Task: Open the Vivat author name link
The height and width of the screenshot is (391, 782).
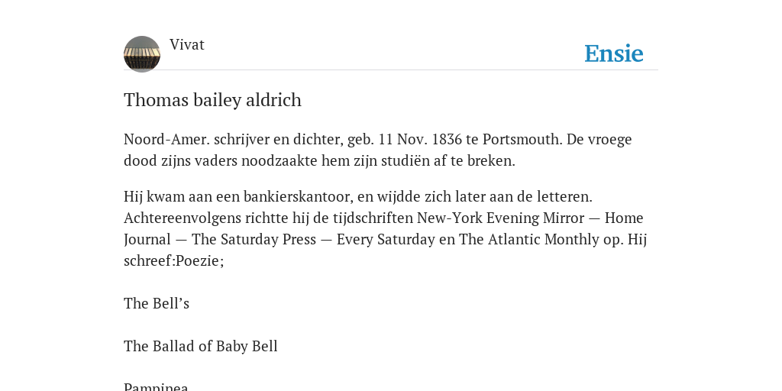Action: tap(187, 45)
